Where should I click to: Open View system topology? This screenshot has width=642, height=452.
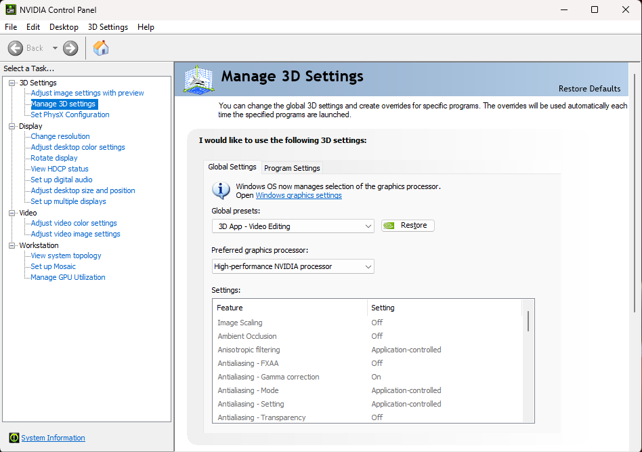tap(66, 255)
